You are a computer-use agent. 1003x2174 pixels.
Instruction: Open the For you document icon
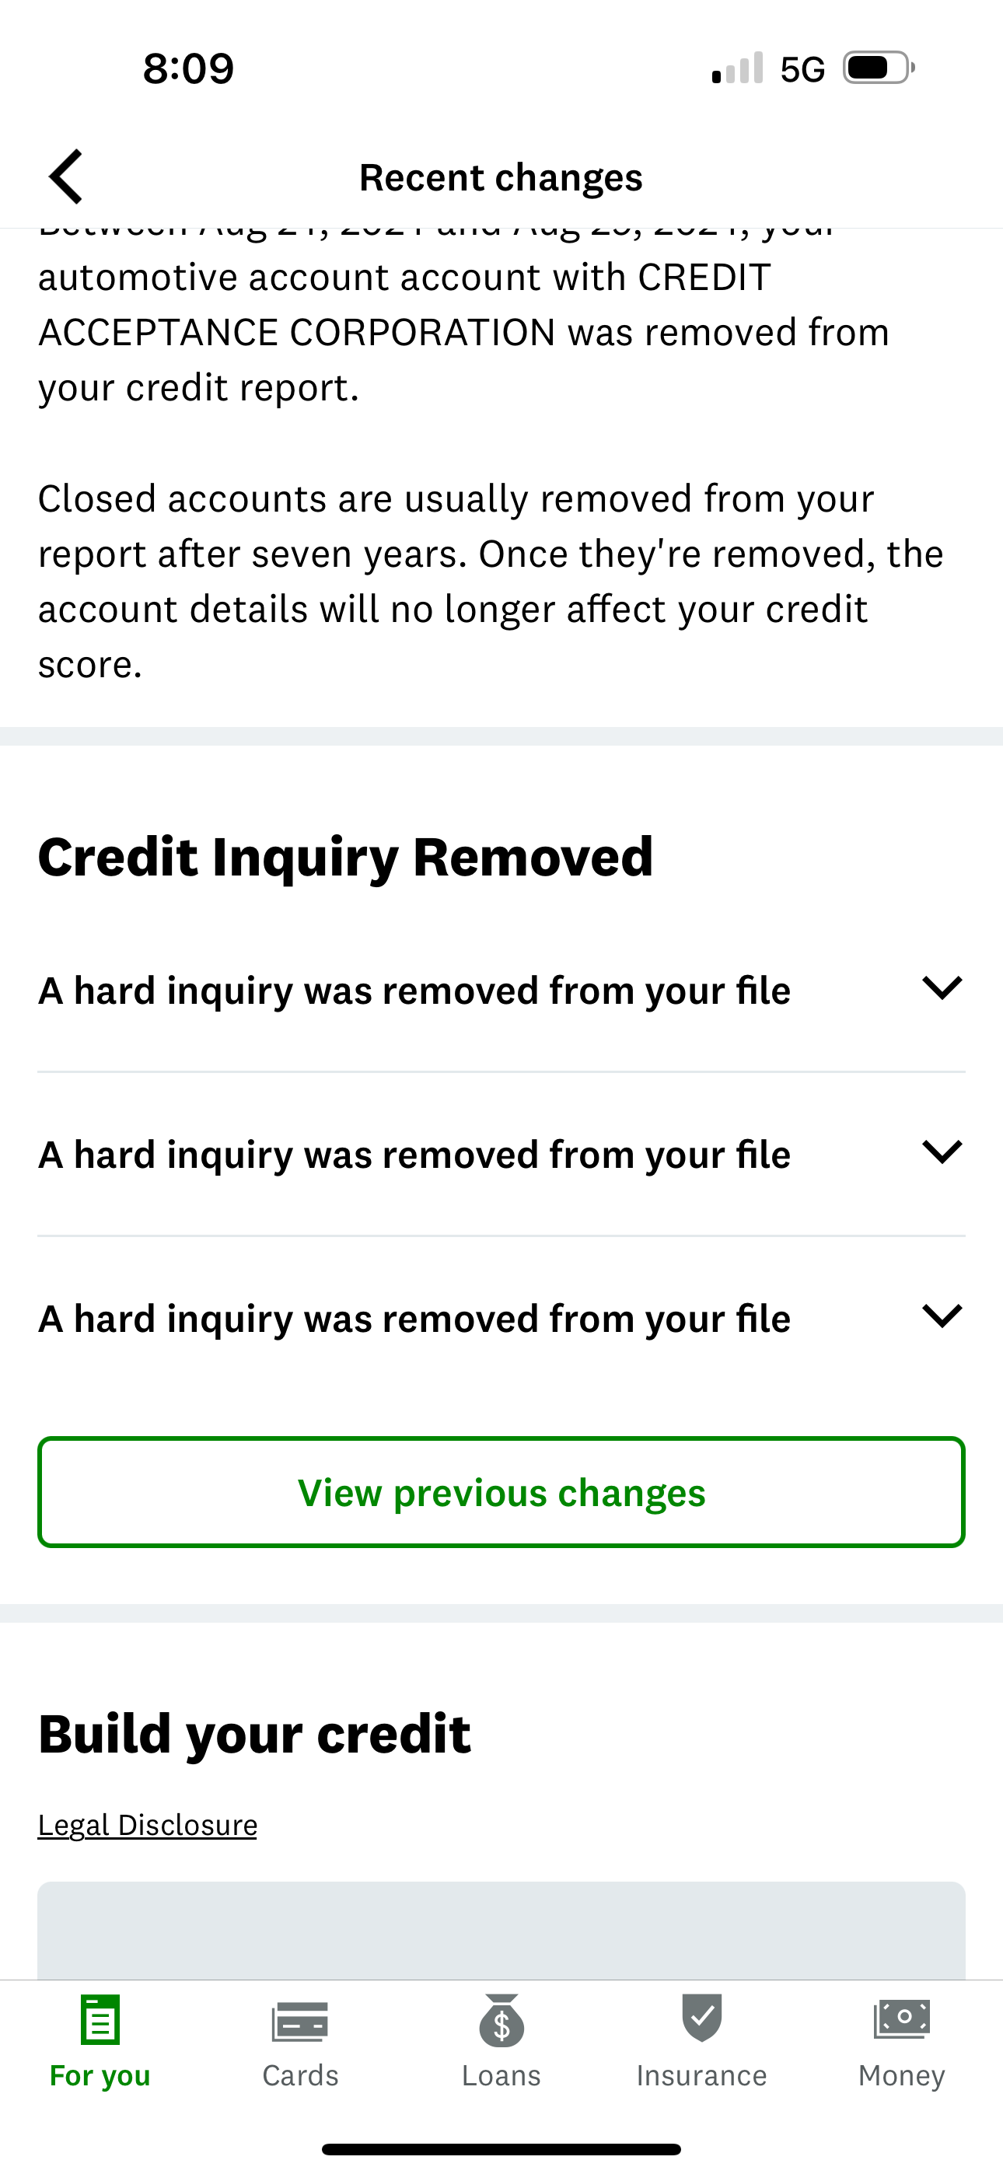[x=100, y=2019]
